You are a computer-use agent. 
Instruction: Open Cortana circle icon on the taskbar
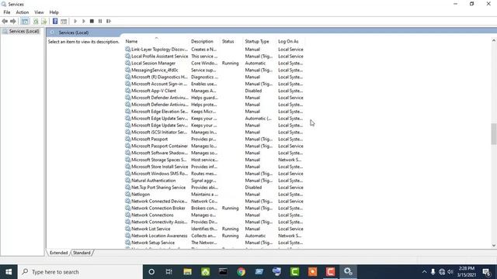tap(151, 272)
